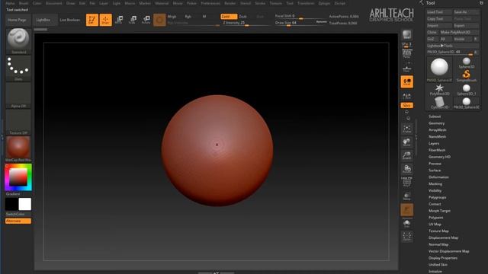Open the Document menu
This screenshot has width=488, height=274.
(x=54, y=3)
